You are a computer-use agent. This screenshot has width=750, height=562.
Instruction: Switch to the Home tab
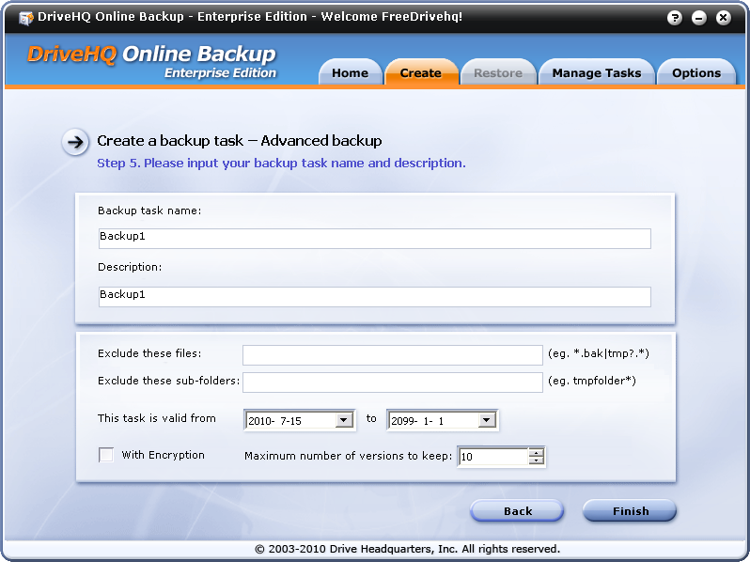tap(350, 73)
